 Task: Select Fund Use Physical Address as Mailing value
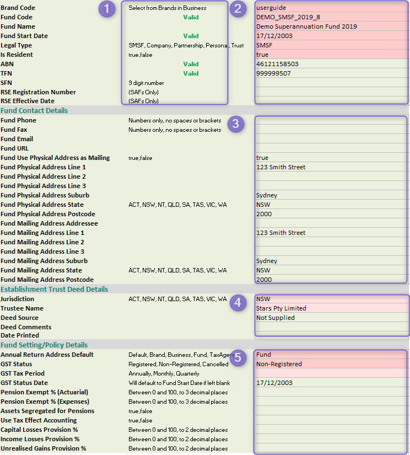point(331,158)
